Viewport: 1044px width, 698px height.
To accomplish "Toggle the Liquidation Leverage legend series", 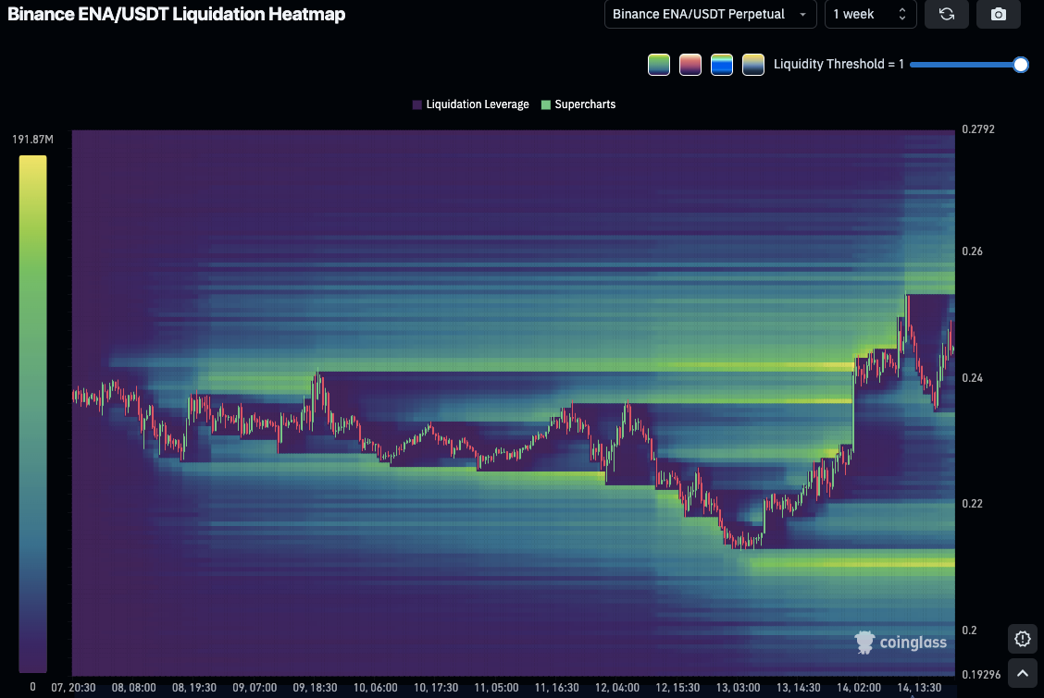I will pyautogui.click(x=471, y=104).
